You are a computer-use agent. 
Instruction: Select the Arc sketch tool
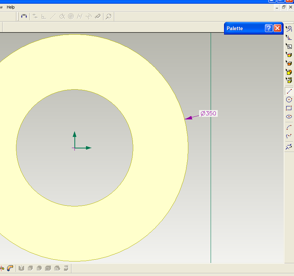289,128
